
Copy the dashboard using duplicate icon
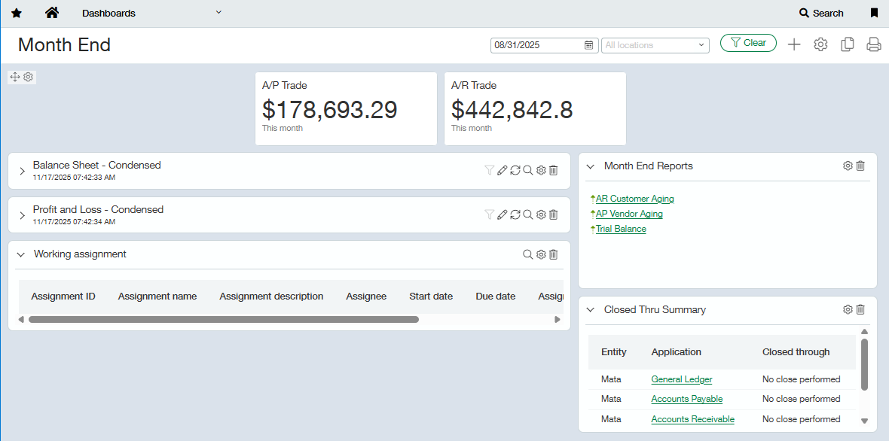[847, 44]
